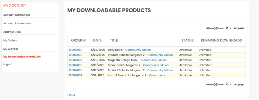The height and width of the screenshot is (100, 259).
Task: Open My Wishlist page
Action: click(x=11, y=49)
